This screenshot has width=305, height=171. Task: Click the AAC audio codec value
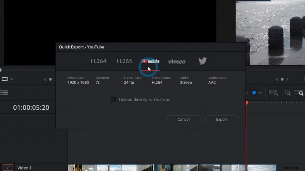click(x=212, y=82)
